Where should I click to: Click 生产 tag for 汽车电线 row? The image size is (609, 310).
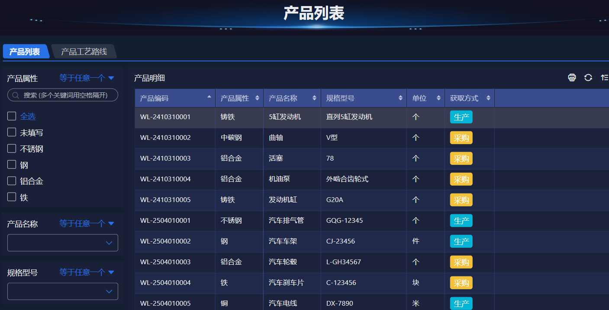click(461, 304)
